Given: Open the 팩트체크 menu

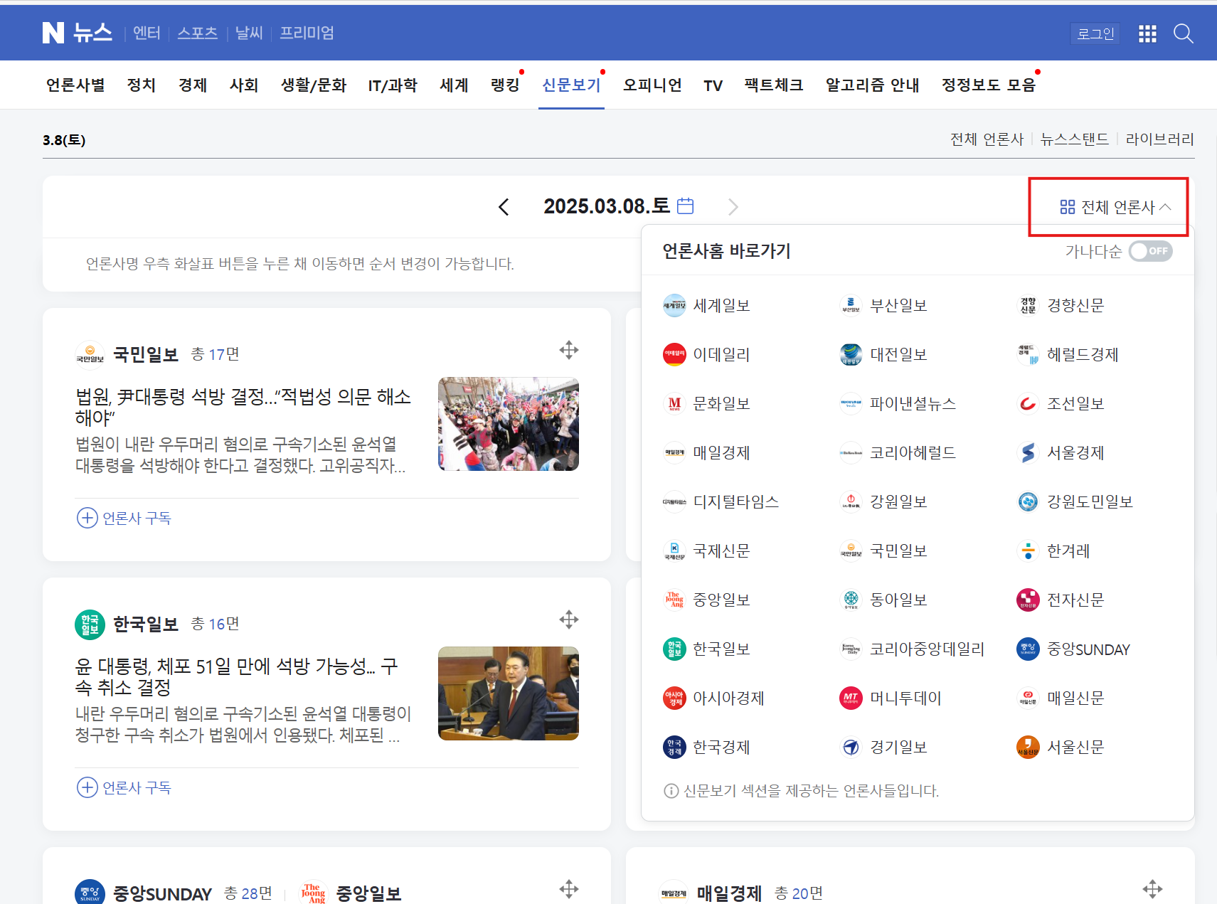Looking at the screenshot, I should coord(774,85).
